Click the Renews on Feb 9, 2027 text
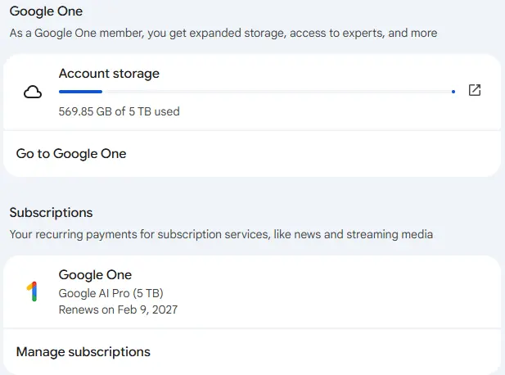Screen dimensions: 505x375 coord(118,309)
